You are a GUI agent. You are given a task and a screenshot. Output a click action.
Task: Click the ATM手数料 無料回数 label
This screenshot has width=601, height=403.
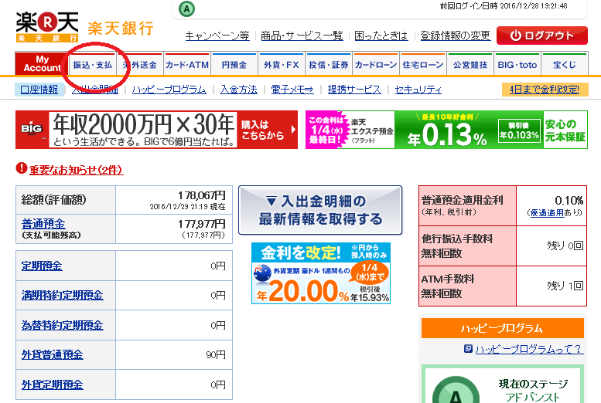pyautogui.click(x=448, y=286)
